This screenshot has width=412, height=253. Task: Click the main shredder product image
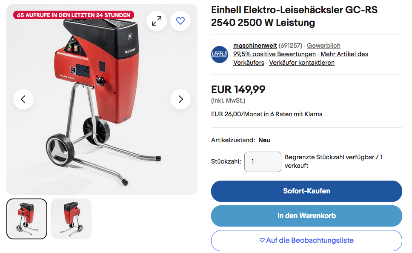tap(102, 99)
